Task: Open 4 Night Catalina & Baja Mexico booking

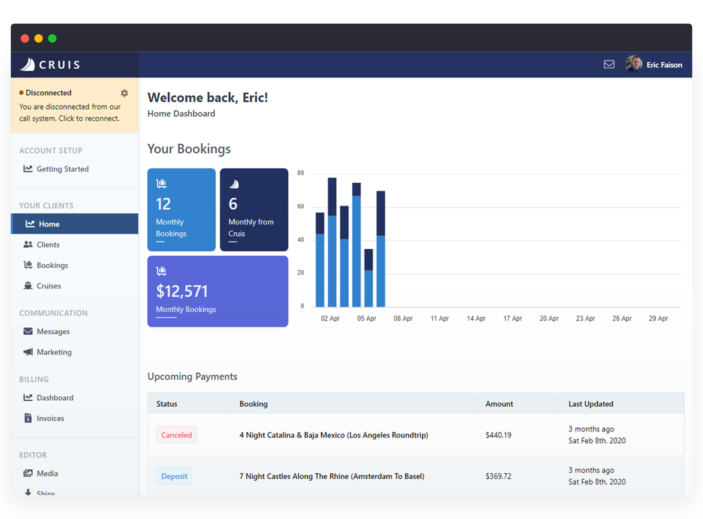Action: [x=334, y=435]
